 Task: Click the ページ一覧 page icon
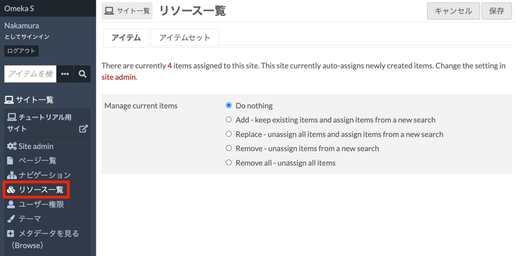tap(11, 160)
